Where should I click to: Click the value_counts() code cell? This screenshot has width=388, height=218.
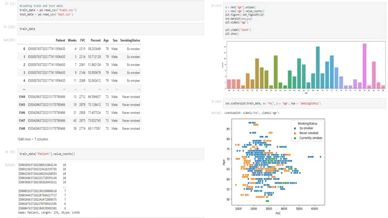click(110, 154)
